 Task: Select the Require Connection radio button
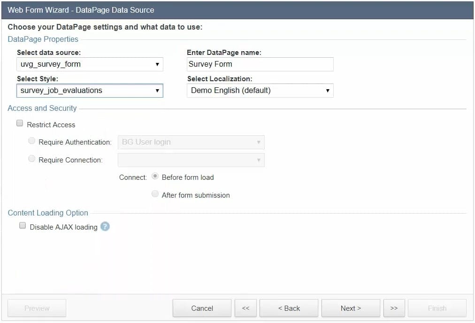[32, 159]
